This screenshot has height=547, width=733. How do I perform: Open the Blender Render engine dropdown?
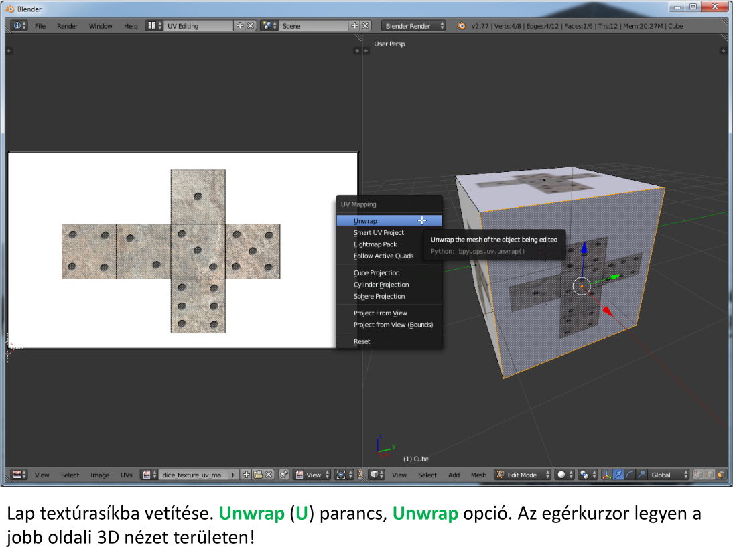pyautogui.click(x=414, y=25)
